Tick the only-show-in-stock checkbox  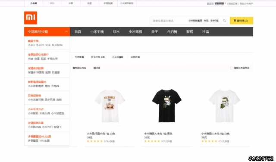[x=232, y=68]
